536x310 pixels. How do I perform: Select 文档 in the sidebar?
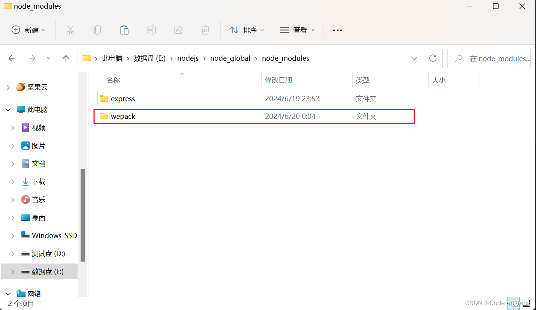click(39, 164)
